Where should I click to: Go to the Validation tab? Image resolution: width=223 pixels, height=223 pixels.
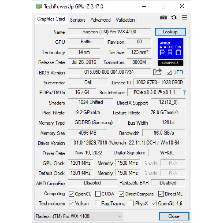point(125,20)
